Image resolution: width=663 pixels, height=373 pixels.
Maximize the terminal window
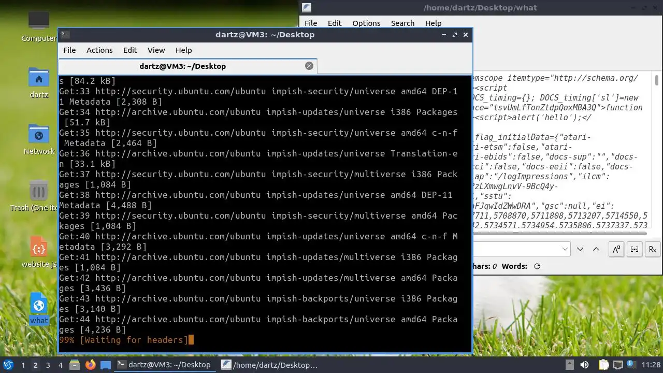tap(455, 35)
